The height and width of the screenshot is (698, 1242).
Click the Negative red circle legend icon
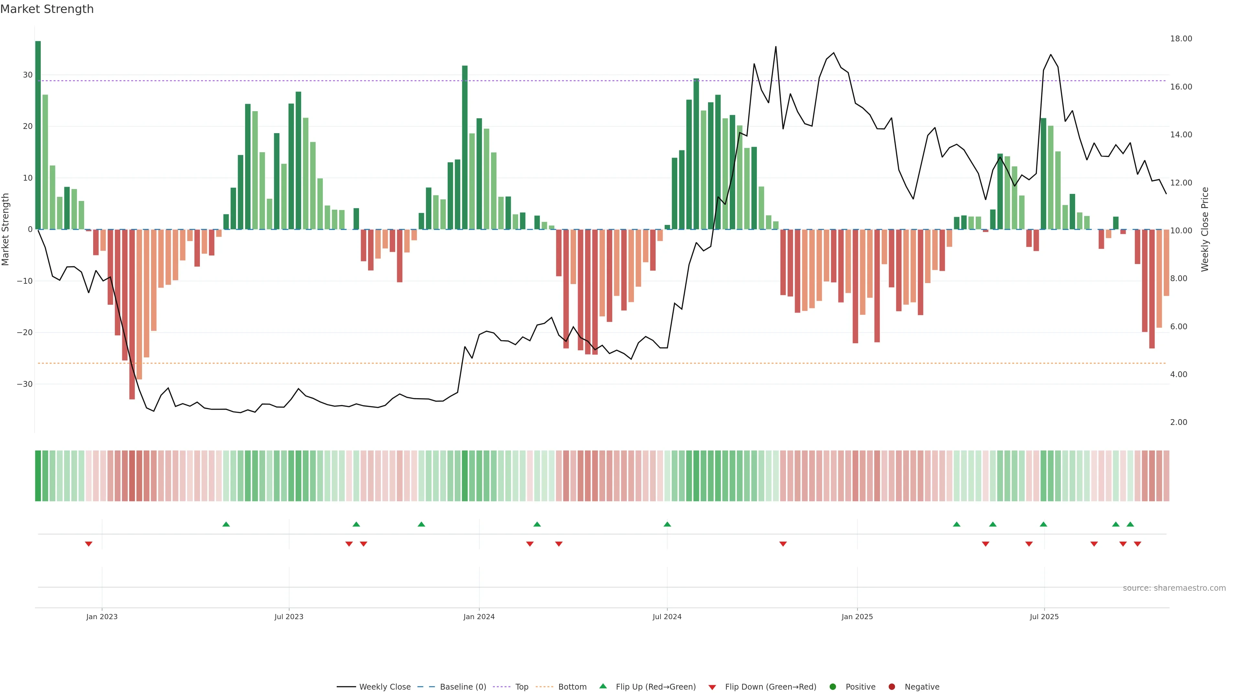pos(891,687)
